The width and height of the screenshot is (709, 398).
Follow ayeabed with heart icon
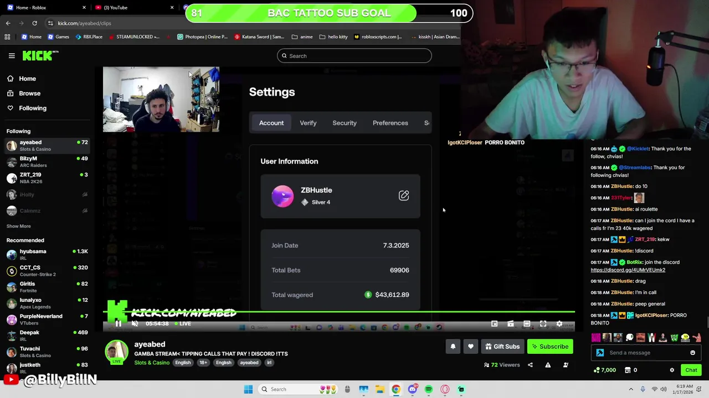470,347
